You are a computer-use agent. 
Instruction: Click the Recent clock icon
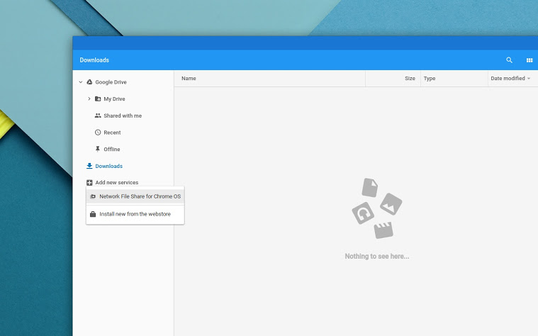(x=98, y=133)
